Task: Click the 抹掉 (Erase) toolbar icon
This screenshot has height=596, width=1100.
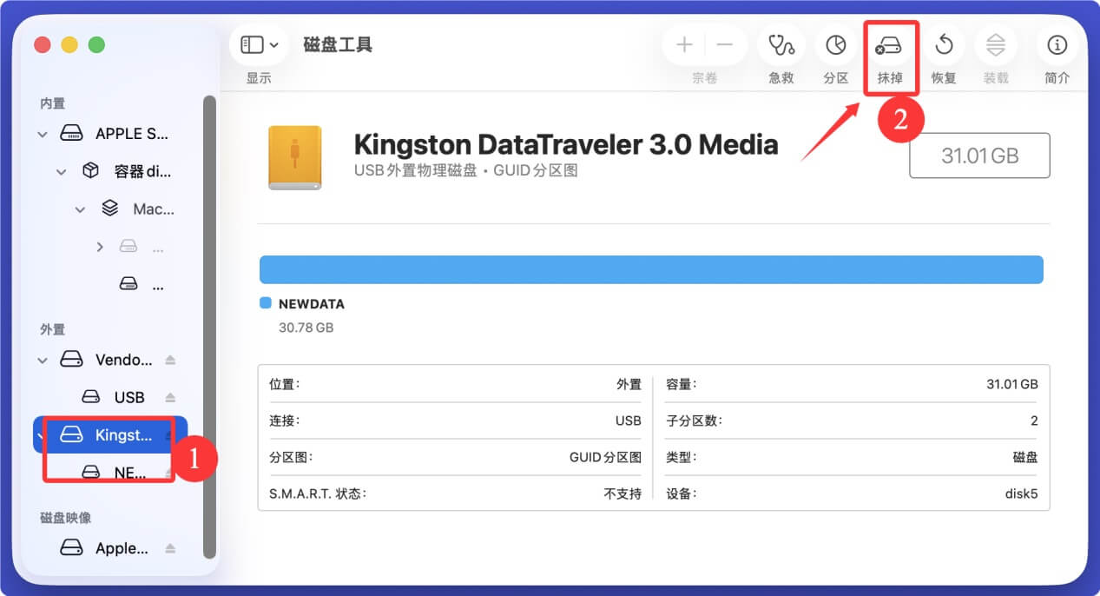Action: click(890, 44)
